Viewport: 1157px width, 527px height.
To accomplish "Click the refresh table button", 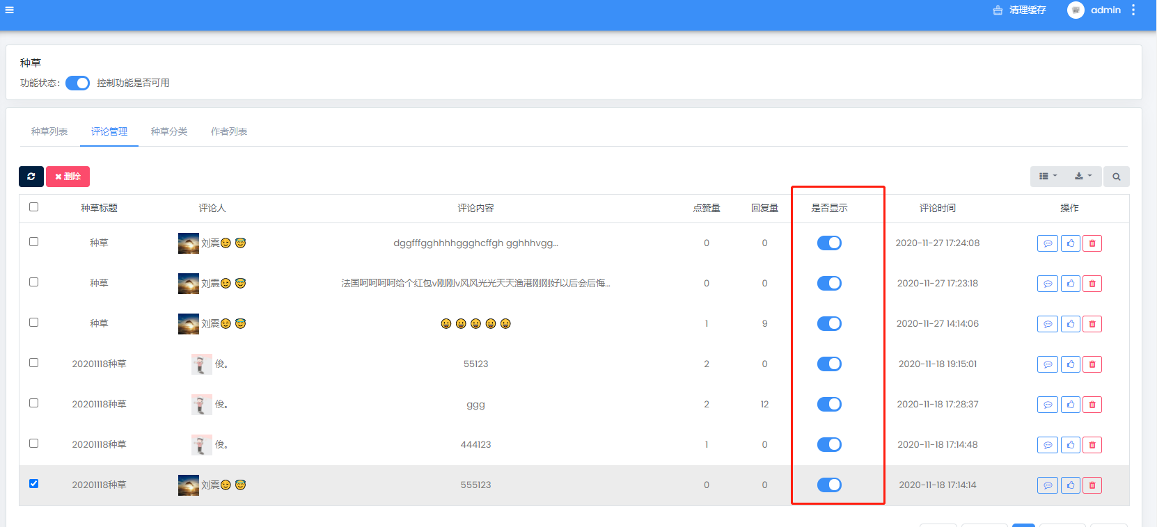I will pos(31,177).
